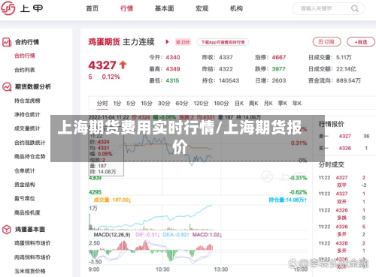This screenshot has width=376, height=277.
Task: Open 盈亏席位 in sidebar
Action: point(25,198)
